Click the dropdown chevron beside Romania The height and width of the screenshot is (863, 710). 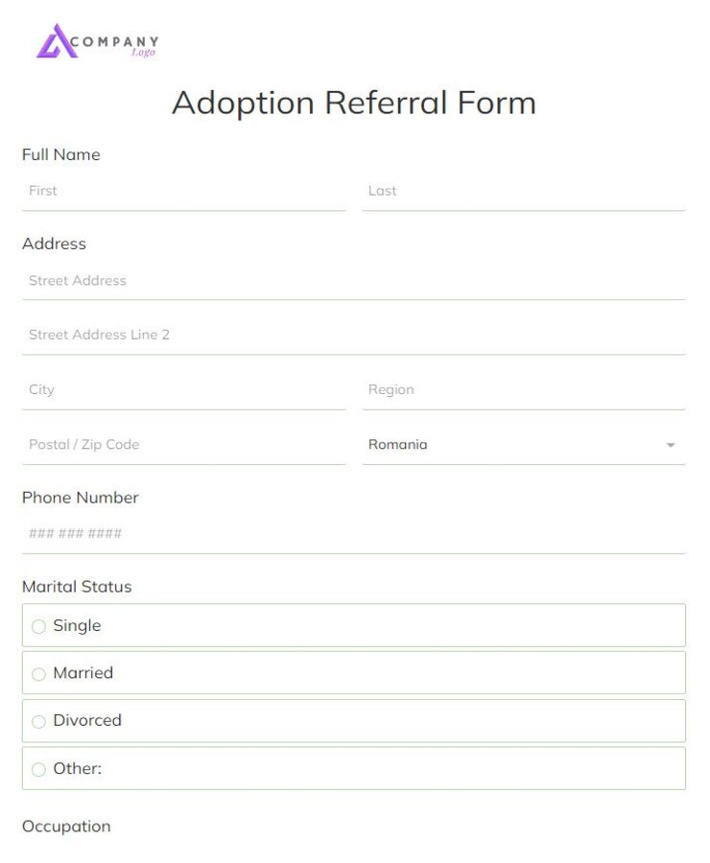(671, 445)
